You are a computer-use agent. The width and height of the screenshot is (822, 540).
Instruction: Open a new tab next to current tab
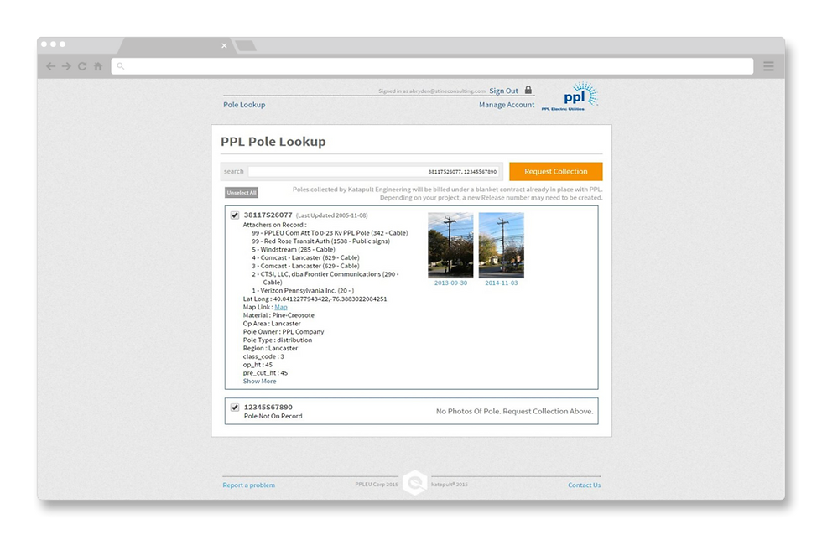(x=246, y=46)
